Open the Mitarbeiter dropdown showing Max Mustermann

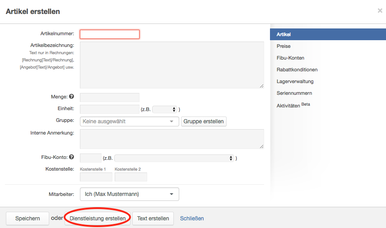tap(130, 194)
